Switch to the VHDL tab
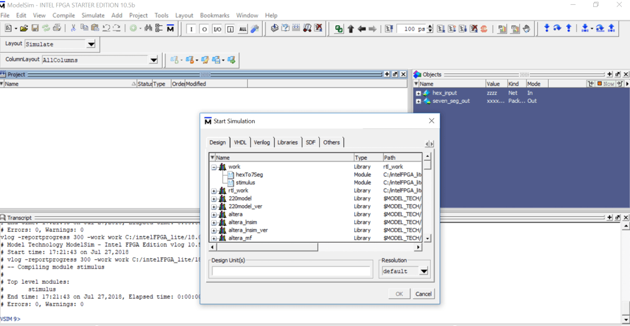This screenshot has height=326, width=630. coord(240,143)
